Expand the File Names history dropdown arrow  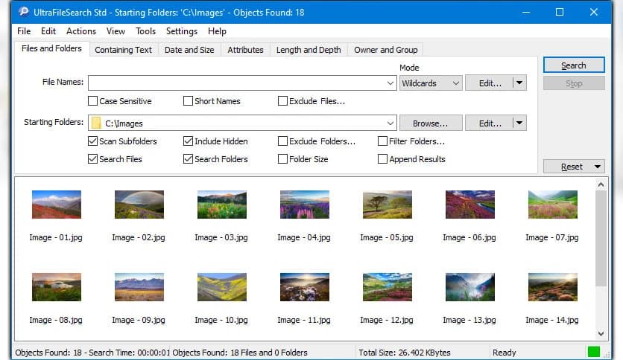pos(390,83)
